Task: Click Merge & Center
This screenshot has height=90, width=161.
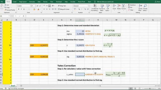Action: tap(64, 9)
